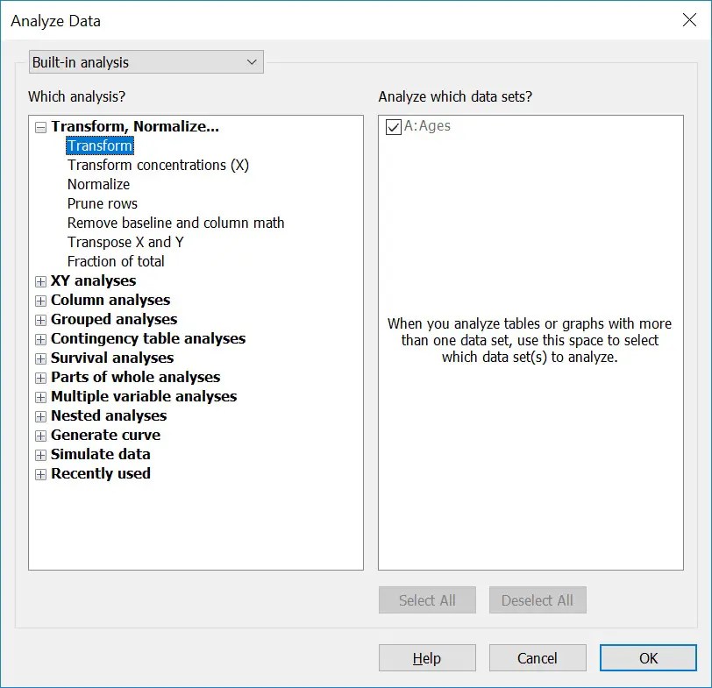Expand the Contingency table analyses category

40,338
